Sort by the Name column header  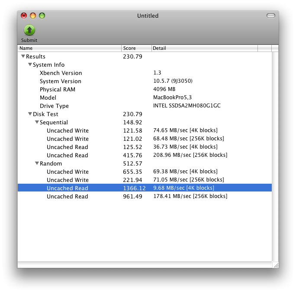(70, 48)
